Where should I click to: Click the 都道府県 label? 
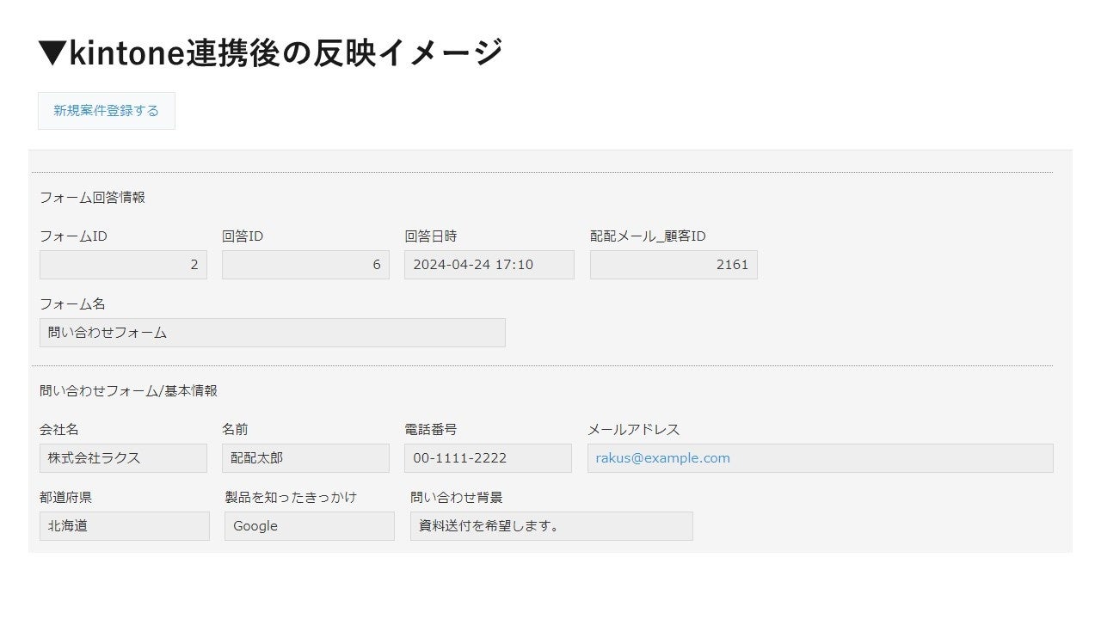tap(65, 498)
